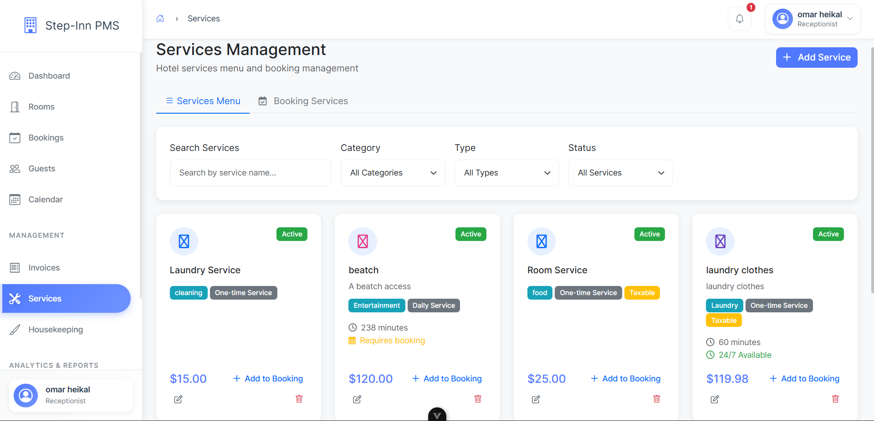Go to Invoices from the sidebar
The image size is (874, 421).
(x=44, y=267)
